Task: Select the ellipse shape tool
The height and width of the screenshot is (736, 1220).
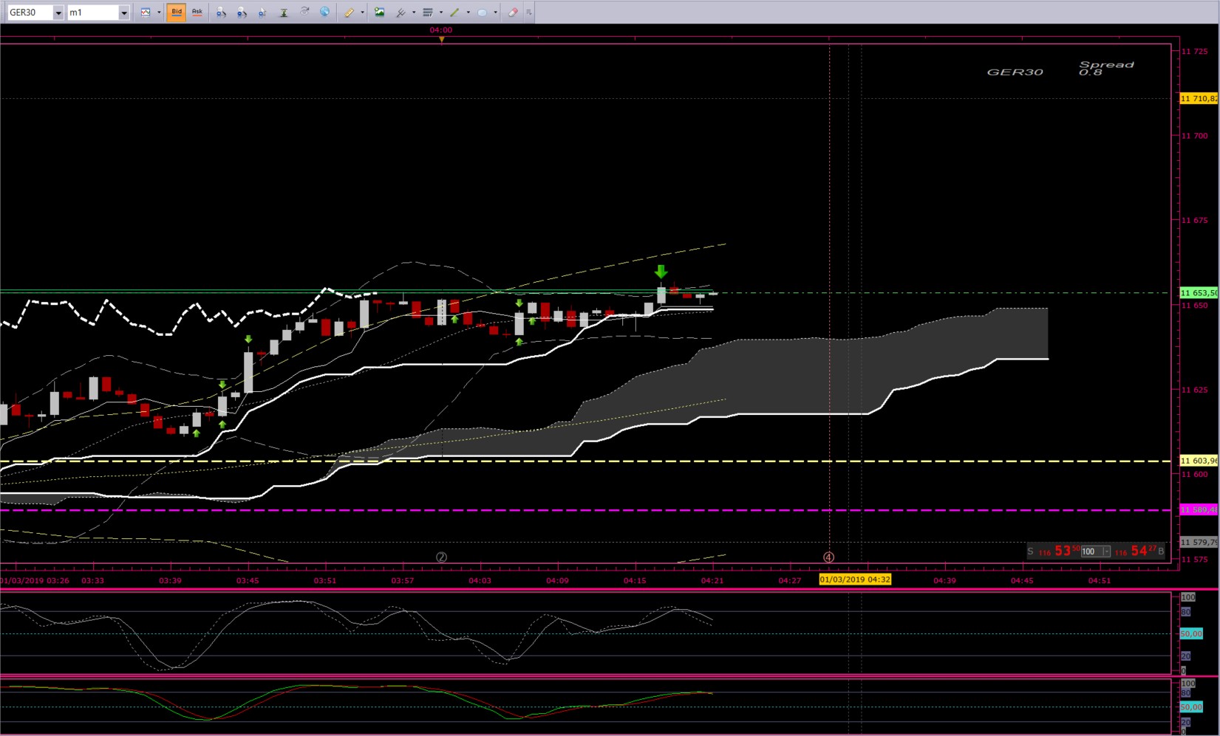Action: click(483, 13)
